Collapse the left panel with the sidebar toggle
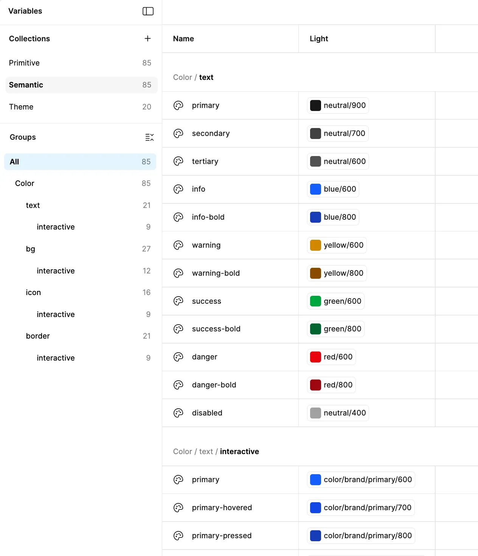 tap(148, 11)
